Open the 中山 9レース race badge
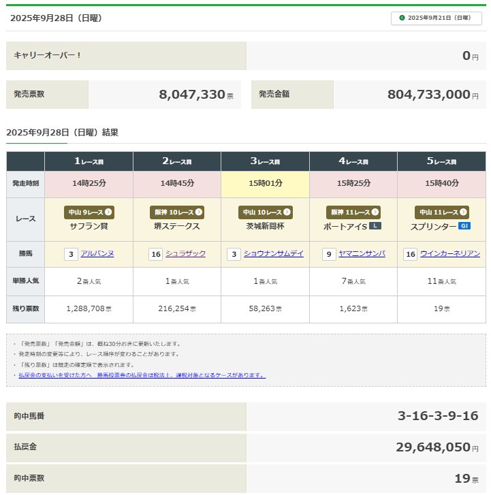Screen dimensions: 491x495 (89, 212)
